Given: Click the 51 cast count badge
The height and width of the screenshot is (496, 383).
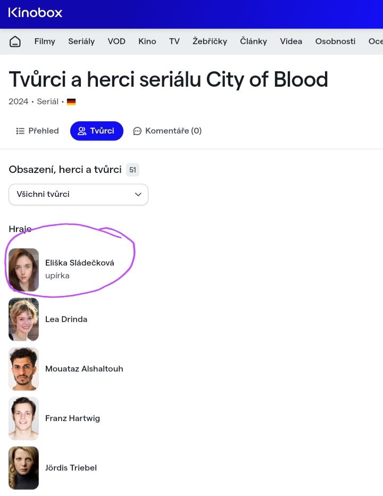Looking at the screenshot, I should click(132, 169).
